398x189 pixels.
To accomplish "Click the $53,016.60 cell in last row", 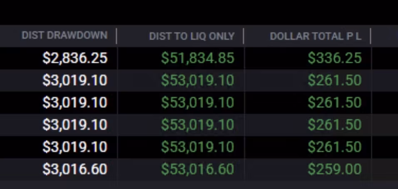I will click(197, 169).
